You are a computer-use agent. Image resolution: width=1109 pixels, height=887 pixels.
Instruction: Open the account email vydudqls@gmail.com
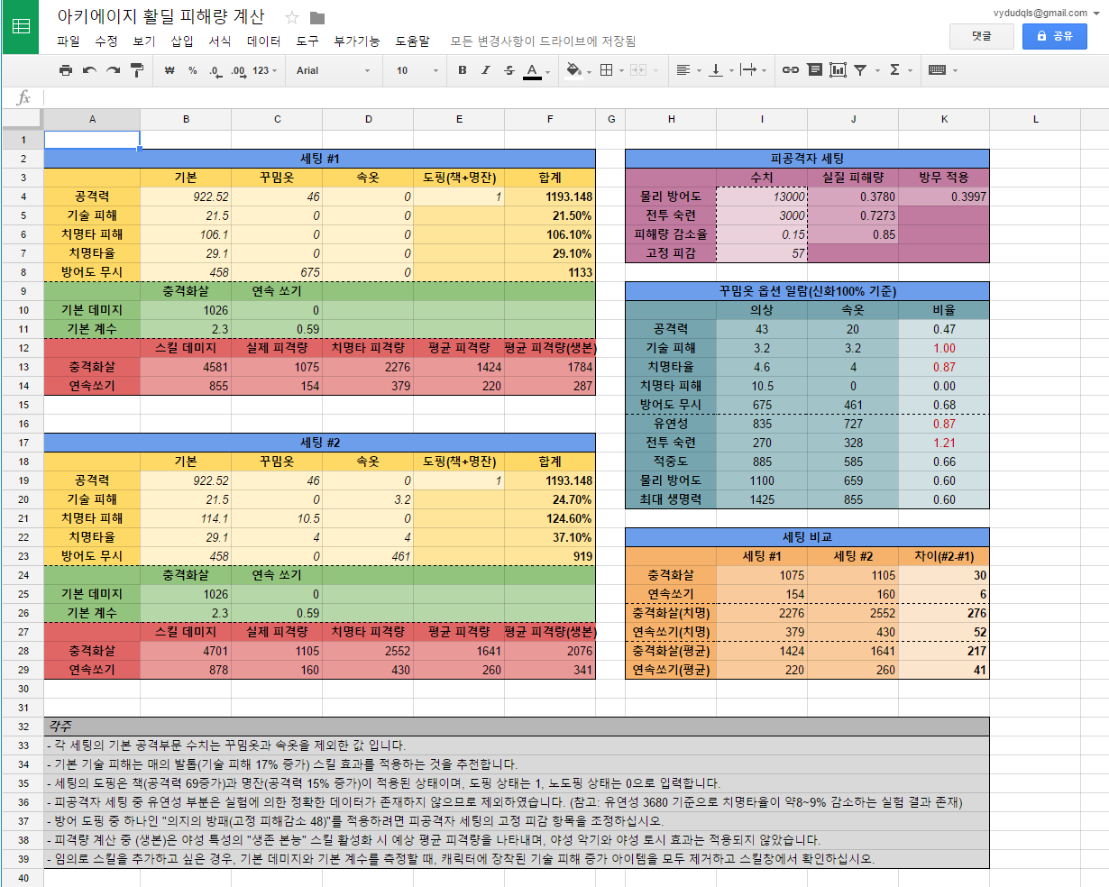1046,13
